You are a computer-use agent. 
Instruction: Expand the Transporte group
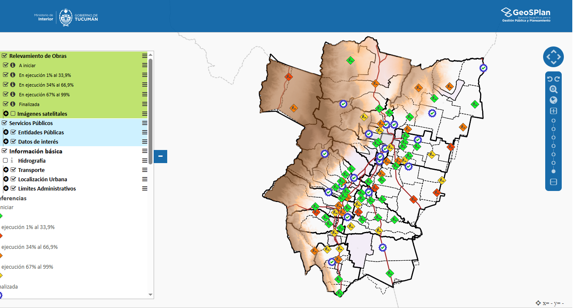[x=6, y=170]
